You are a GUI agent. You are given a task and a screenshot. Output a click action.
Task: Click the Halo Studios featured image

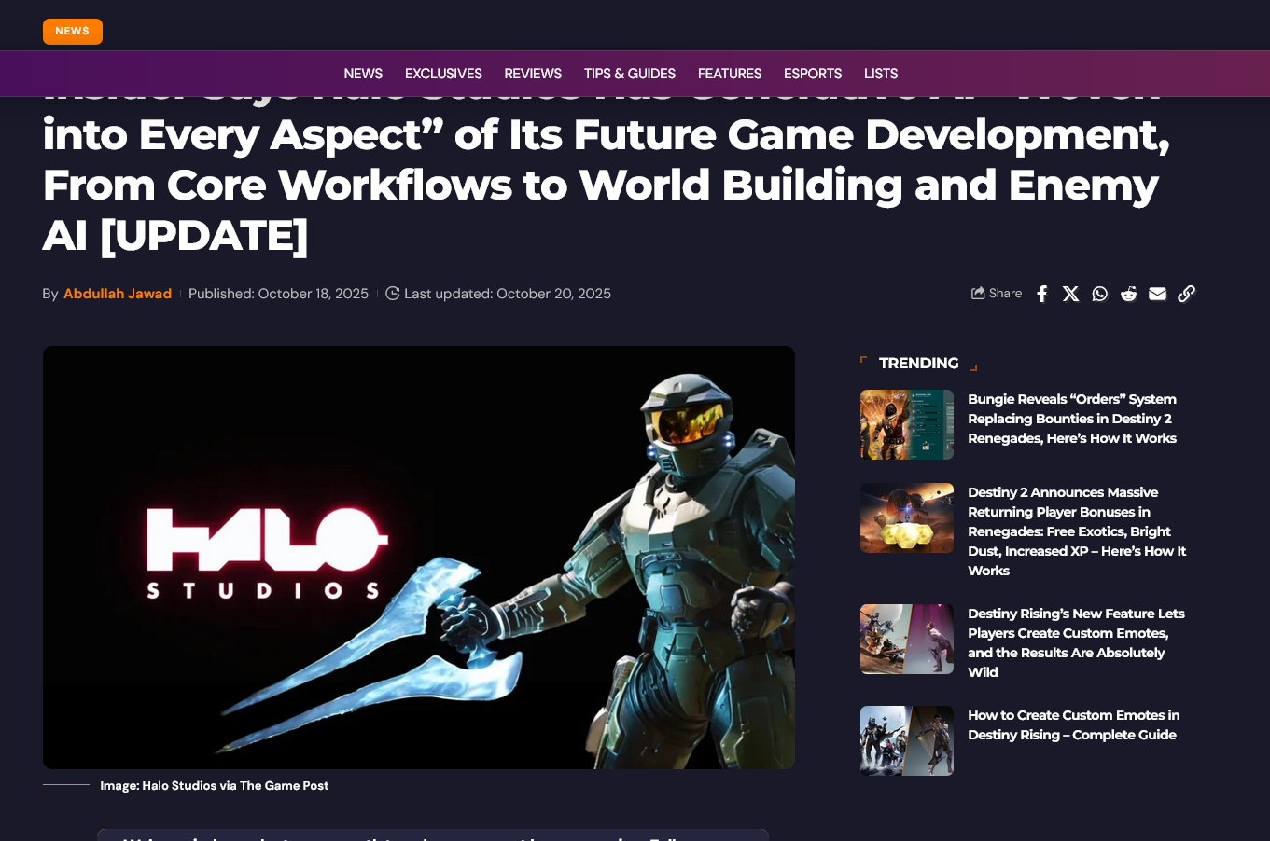[419, 558]
